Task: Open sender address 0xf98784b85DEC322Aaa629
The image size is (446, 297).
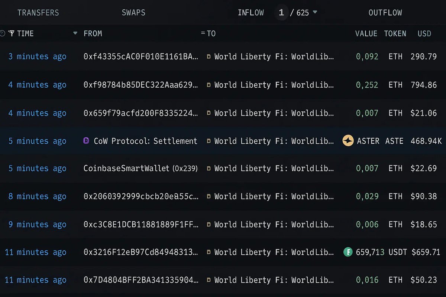Action: click(x=141, y=85)
